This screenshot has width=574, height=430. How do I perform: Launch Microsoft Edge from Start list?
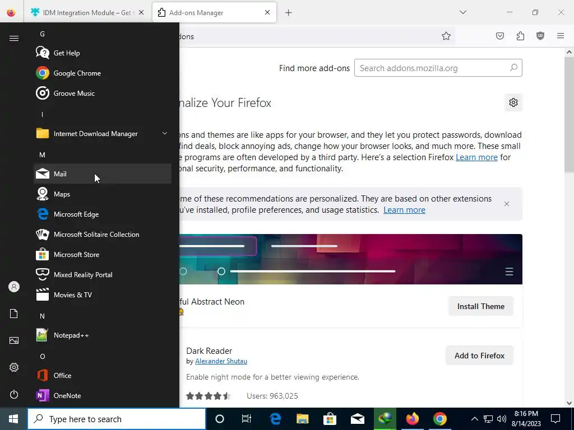coord(103,214)
